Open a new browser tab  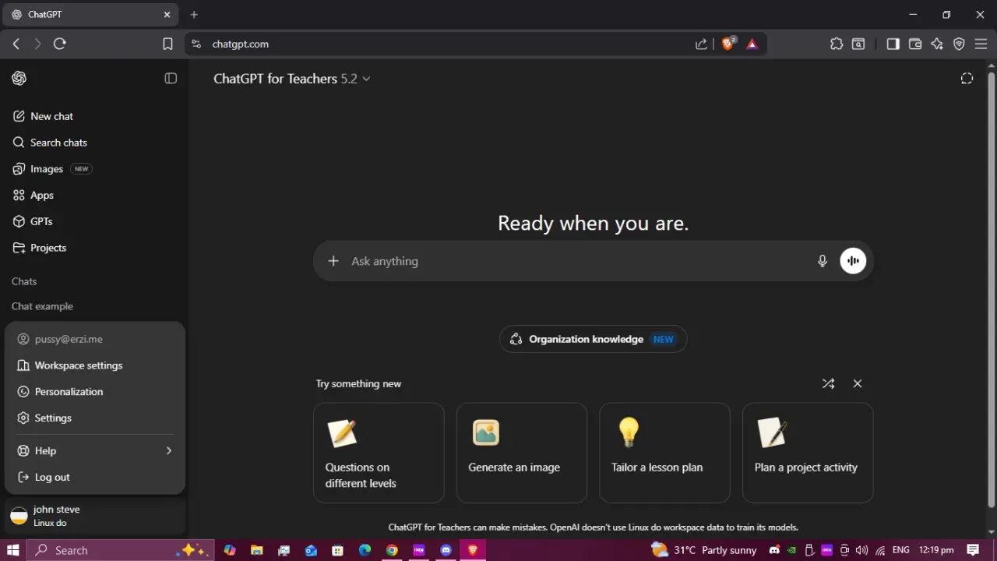pos(194,14)
